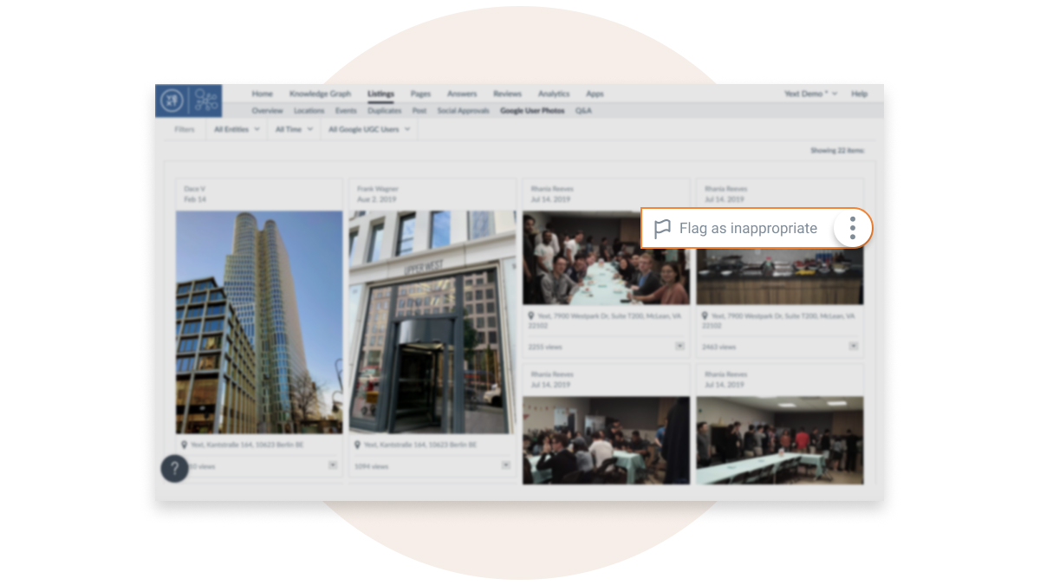Open the Events sub-tab
The image size is (1040, 585).
pyautogui.click(x=346, y=111)
